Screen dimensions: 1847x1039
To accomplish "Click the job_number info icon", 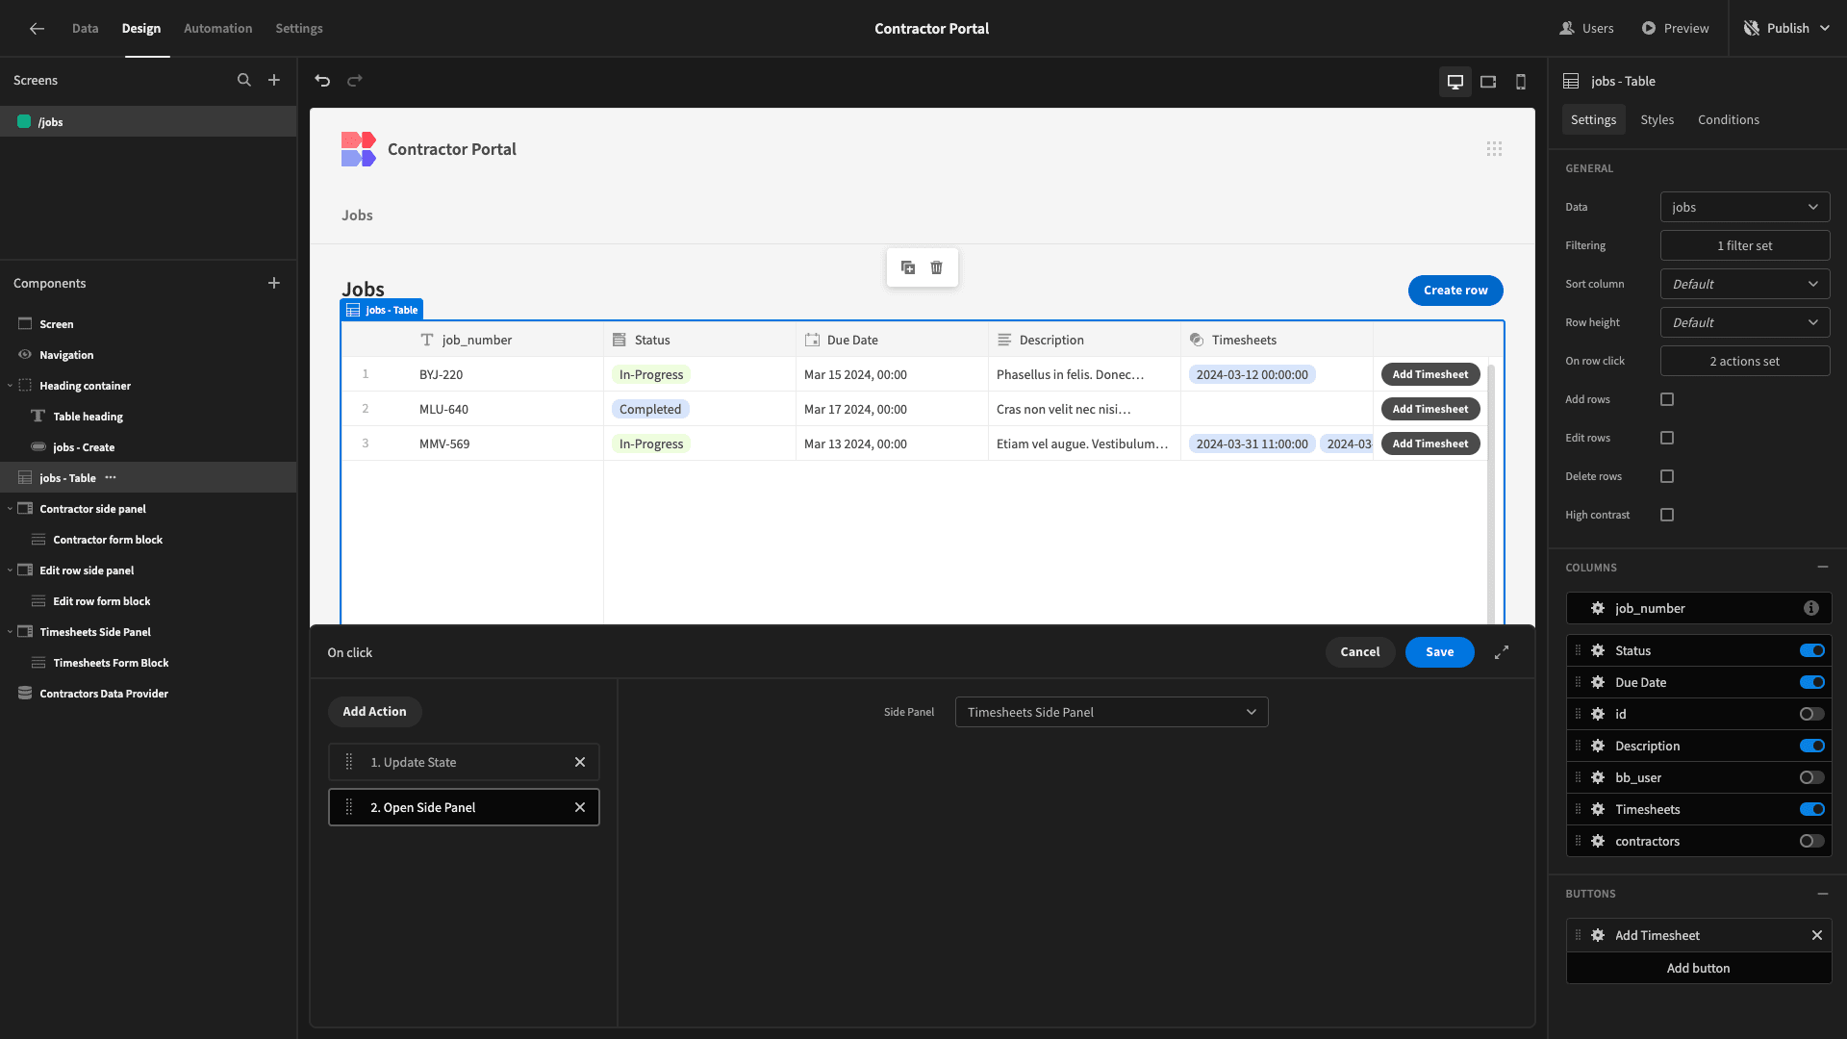I will [x=1811, y=609].
